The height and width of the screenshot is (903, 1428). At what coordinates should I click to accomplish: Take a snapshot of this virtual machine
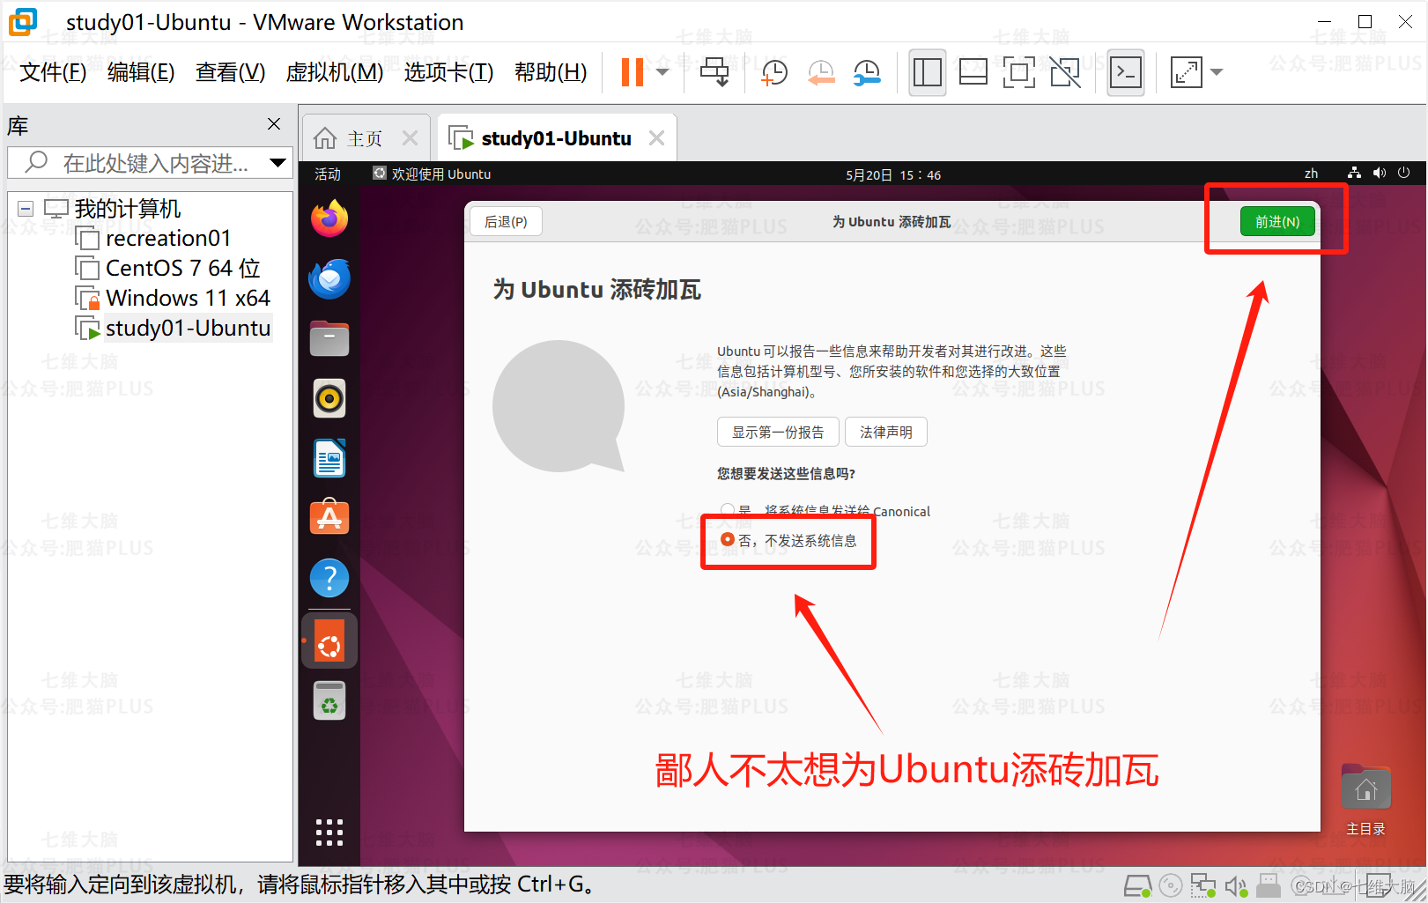773,72
